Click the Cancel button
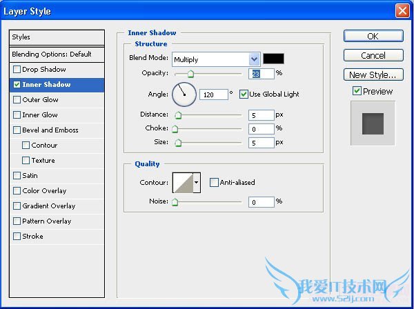The height and width of the screenshot is (309, 414). click(x=373, y=55)
